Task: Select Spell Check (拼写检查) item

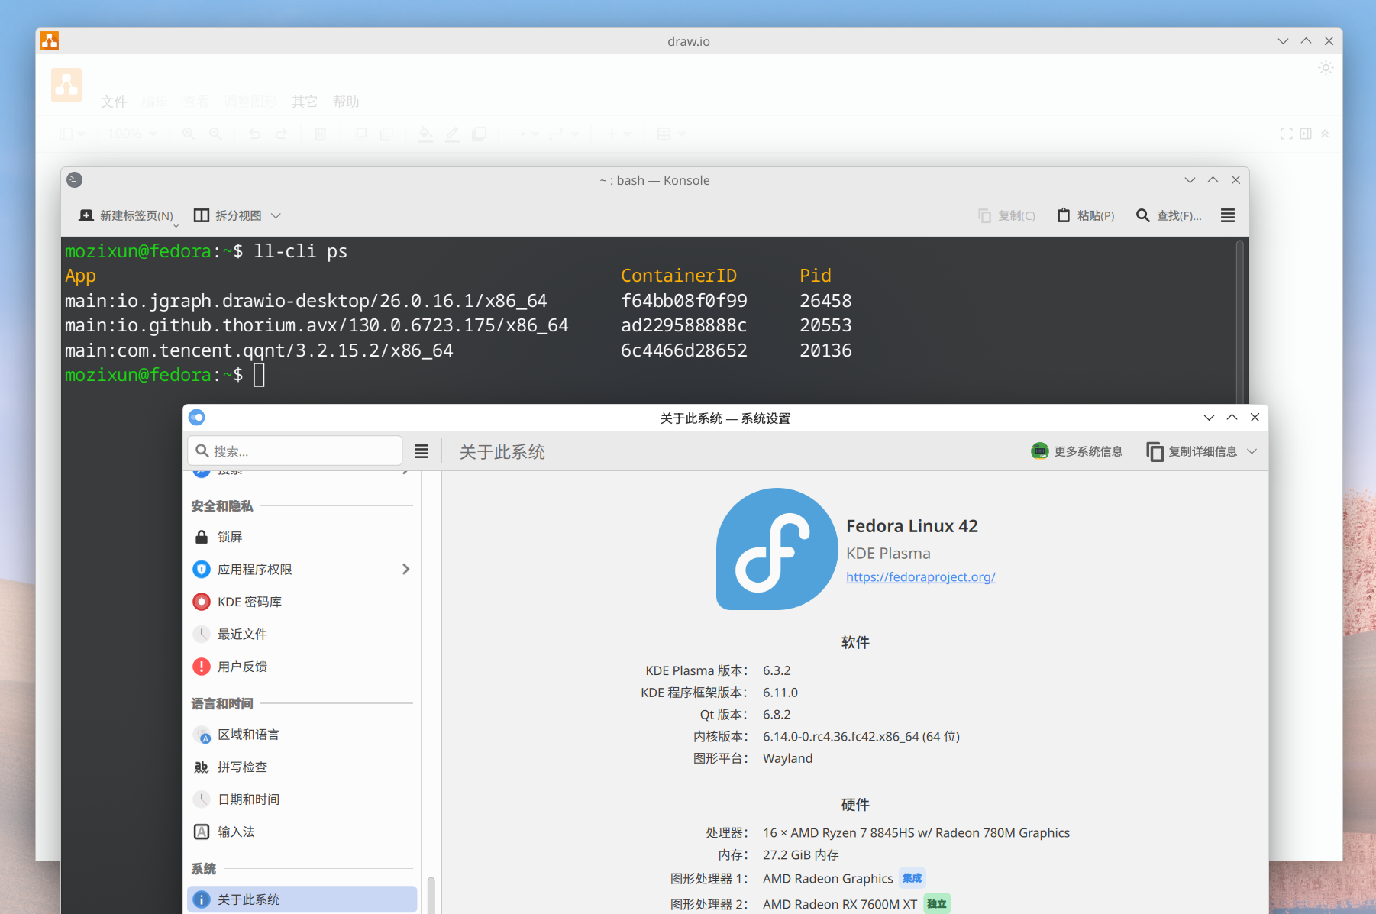Action: (302, 767)
